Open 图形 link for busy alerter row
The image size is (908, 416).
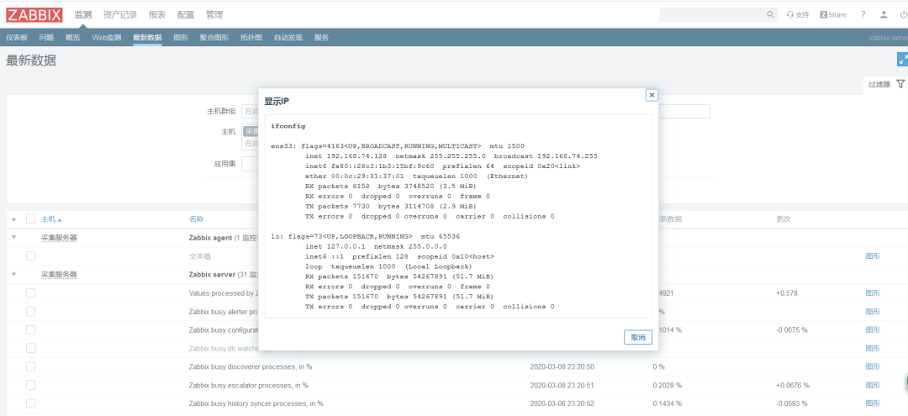click(873, 311)
